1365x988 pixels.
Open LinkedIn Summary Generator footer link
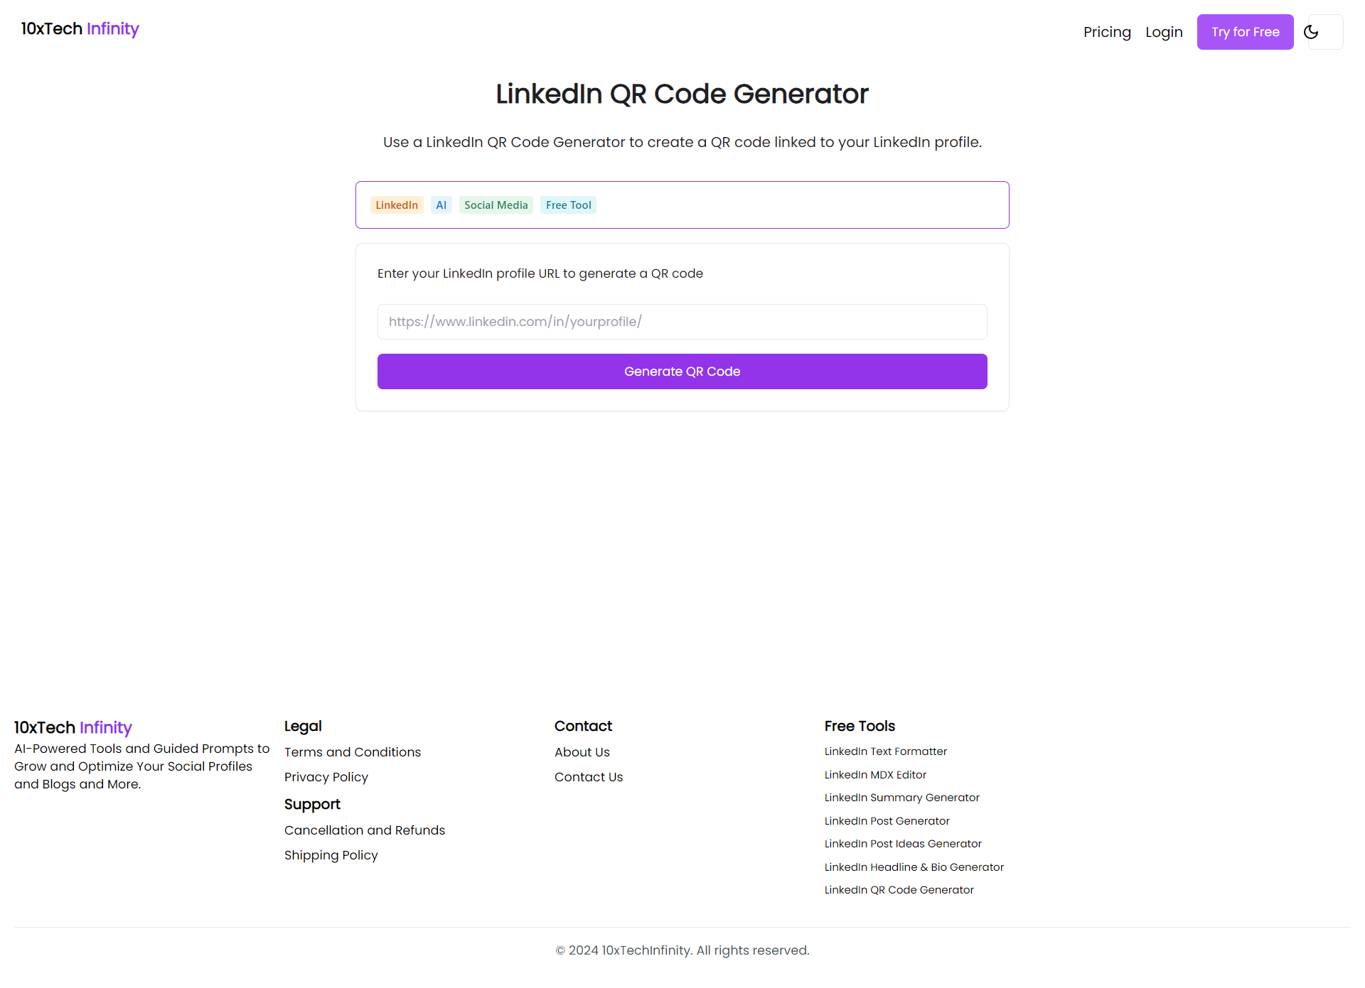[901, 798]
